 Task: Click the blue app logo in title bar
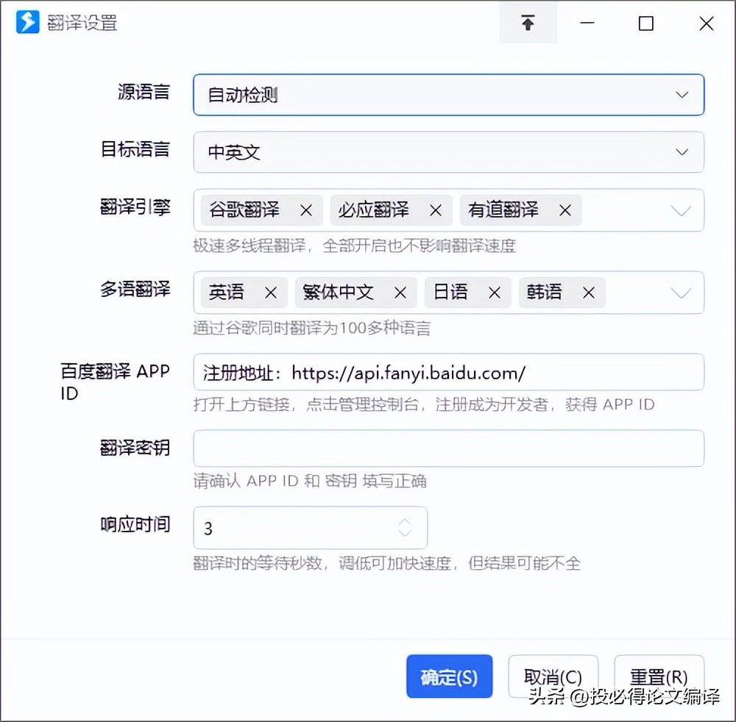click(28, 22)
